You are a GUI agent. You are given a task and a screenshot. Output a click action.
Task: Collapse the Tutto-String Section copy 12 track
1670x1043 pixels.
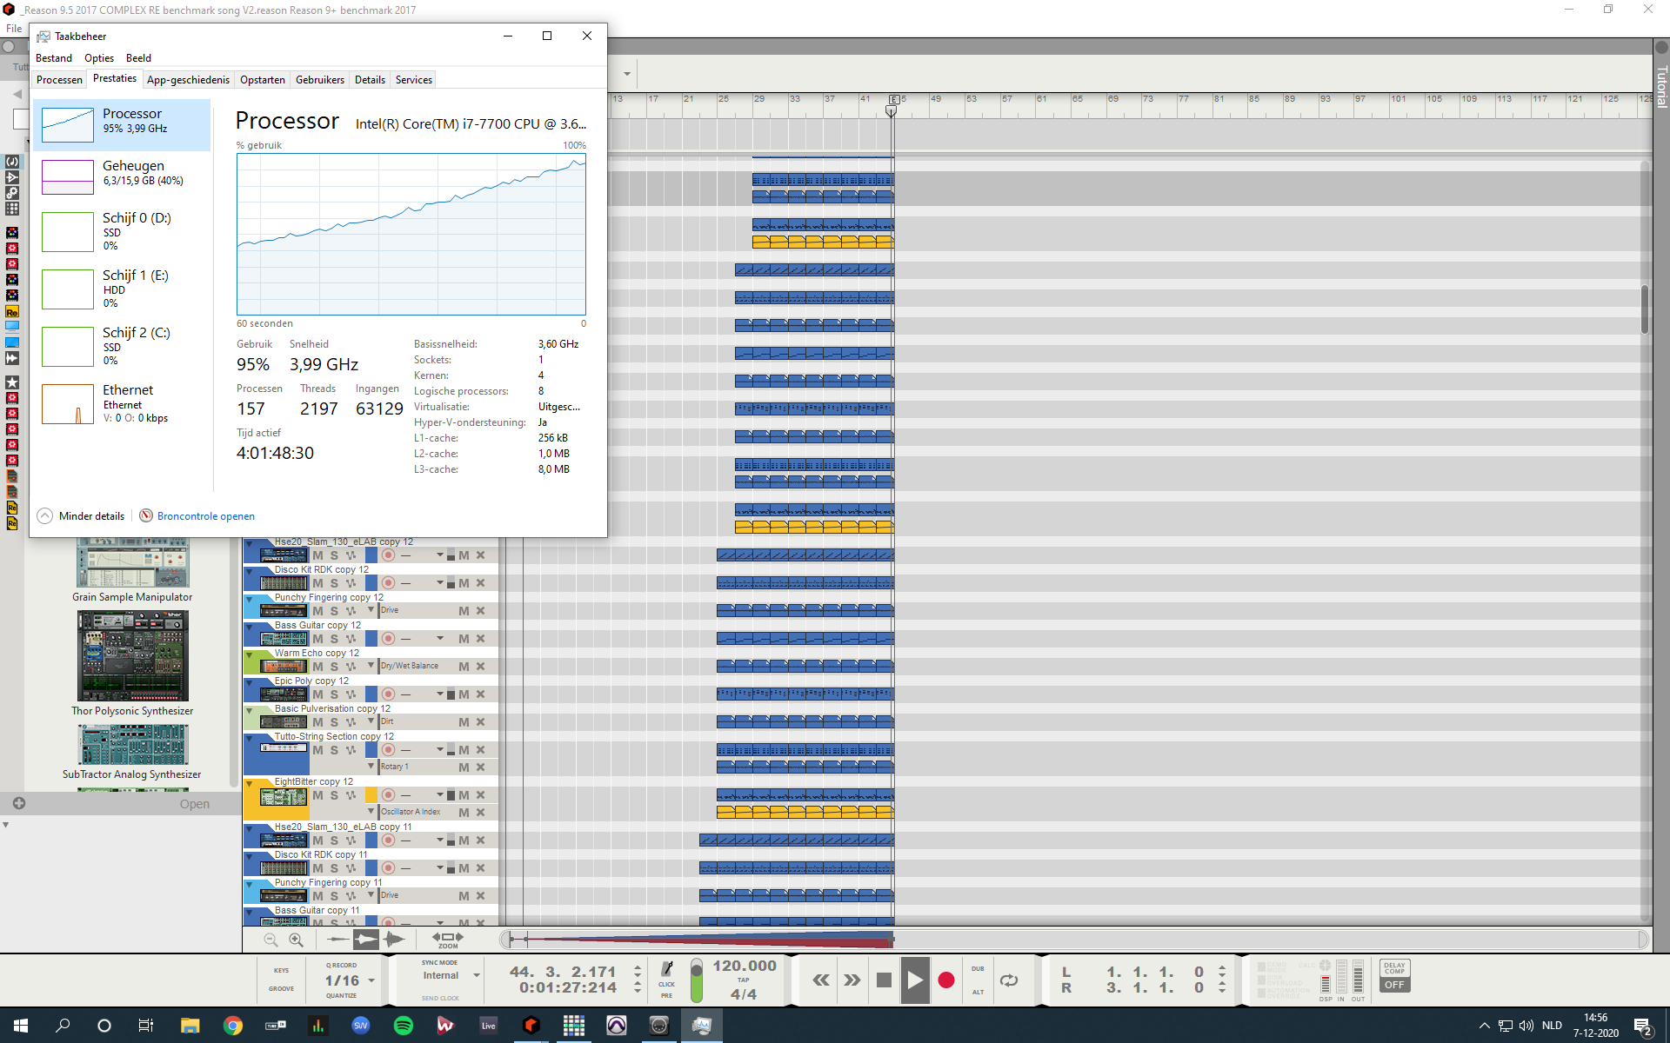[250, 739]
